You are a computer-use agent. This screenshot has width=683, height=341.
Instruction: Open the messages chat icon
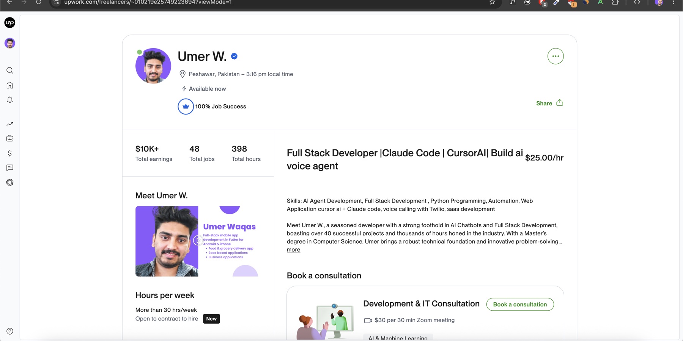[x=10, y=168]
